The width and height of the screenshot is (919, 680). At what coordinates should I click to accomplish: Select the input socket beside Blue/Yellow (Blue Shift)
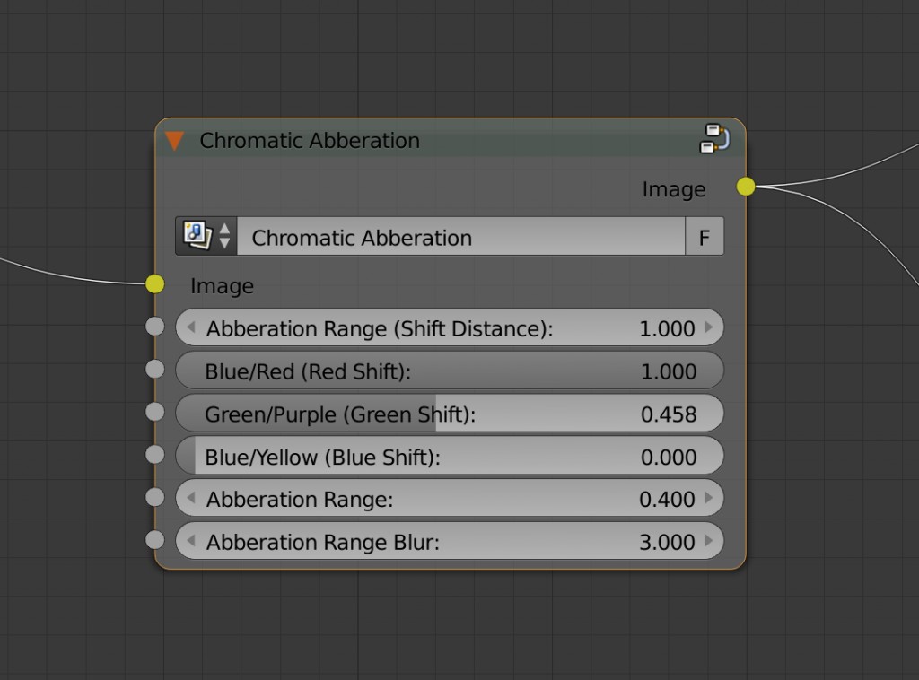(154, 454)
